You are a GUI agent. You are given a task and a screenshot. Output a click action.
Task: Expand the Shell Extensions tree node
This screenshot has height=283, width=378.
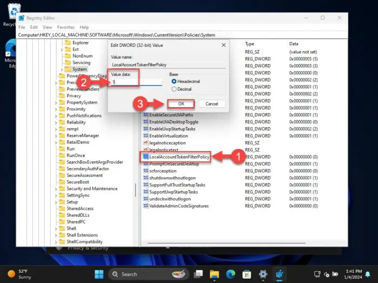coord(56,236)
